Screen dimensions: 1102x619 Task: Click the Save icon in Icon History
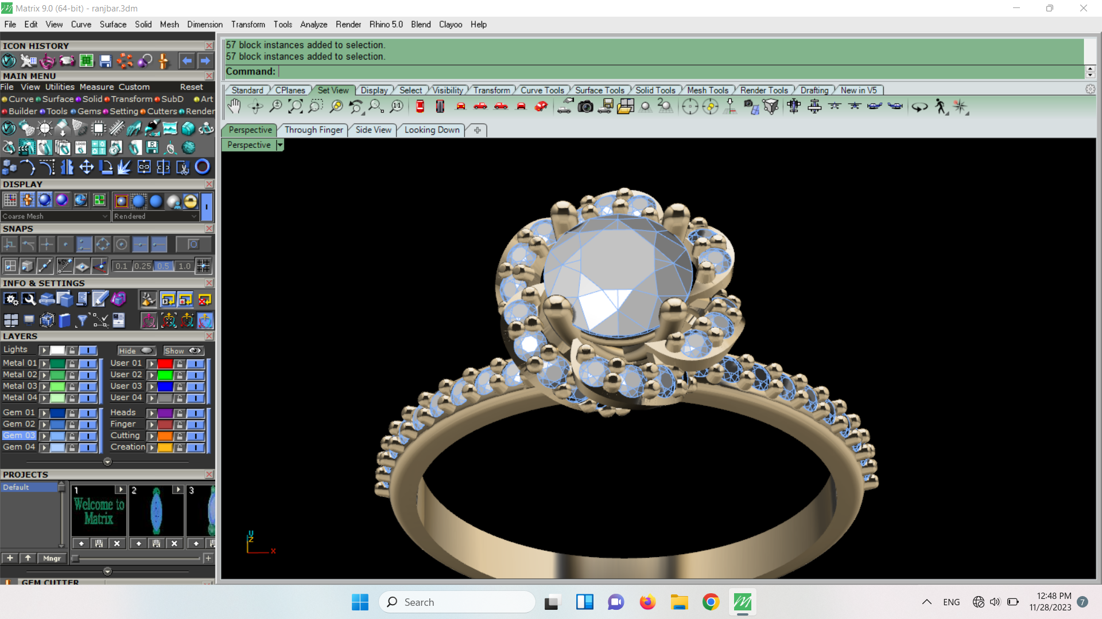(x=106, y=61)
